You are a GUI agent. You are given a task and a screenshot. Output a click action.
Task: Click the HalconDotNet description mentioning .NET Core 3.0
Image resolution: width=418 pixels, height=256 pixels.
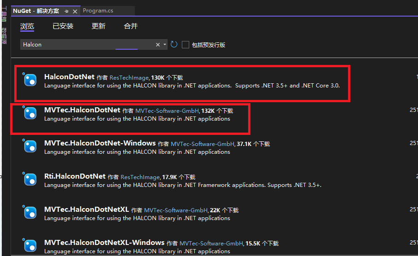[192, 86]
